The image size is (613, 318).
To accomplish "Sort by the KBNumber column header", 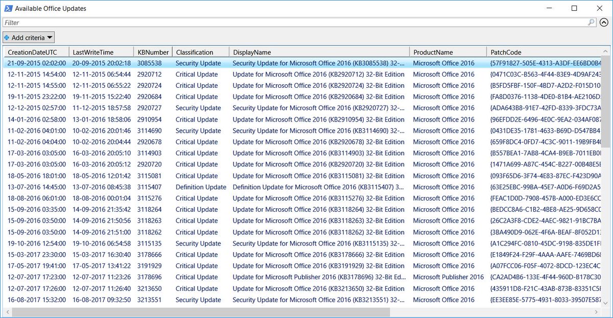I will pyautogui.click(x=153, y=52).
